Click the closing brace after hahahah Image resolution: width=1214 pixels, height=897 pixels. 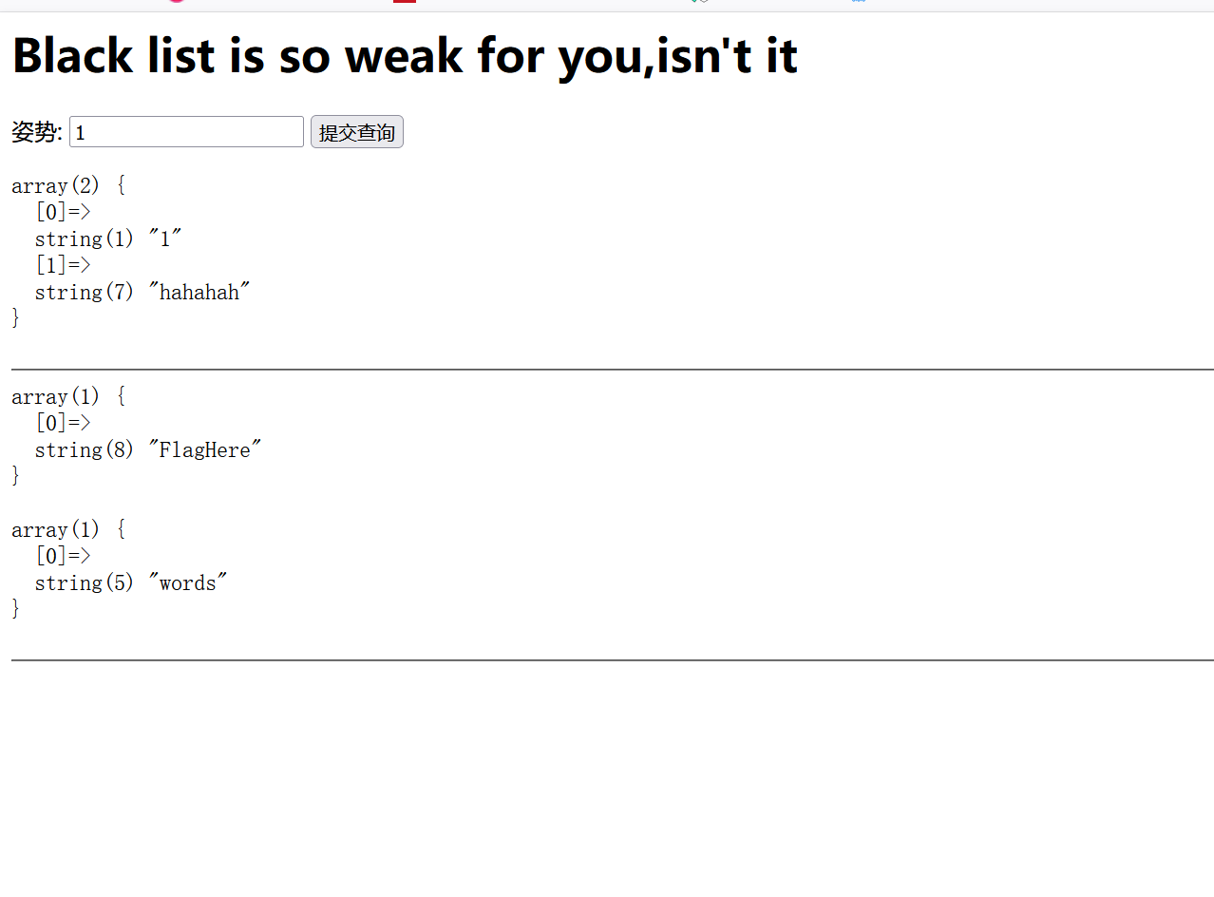pos(16,318)
